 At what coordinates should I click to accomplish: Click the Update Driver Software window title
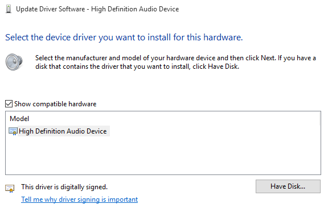(97, 9)
